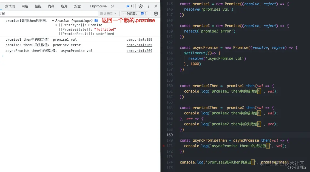Click '}, 1000)' on line 156

click(192, 64)
